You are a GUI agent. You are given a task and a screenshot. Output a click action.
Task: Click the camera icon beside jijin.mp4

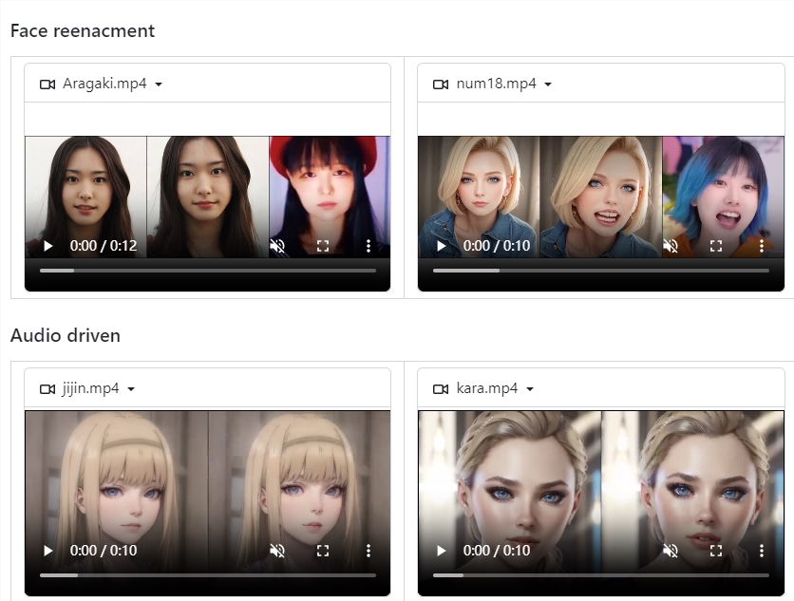47,388
